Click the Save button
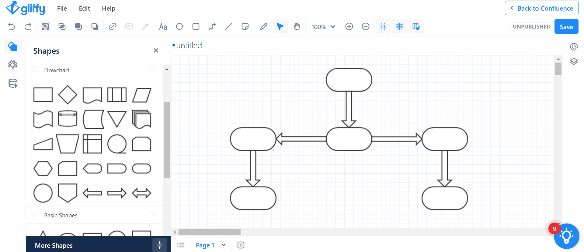The image size is (584, 252). click(x=566, y=27)
